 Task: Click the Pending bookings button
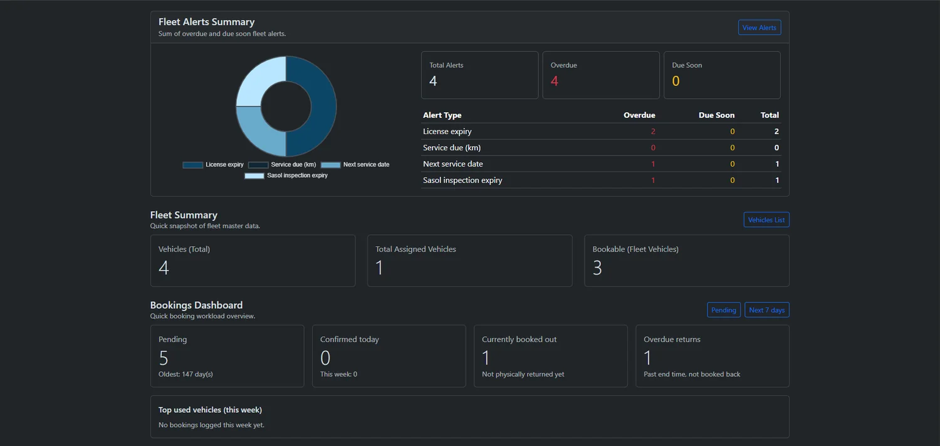724,310
